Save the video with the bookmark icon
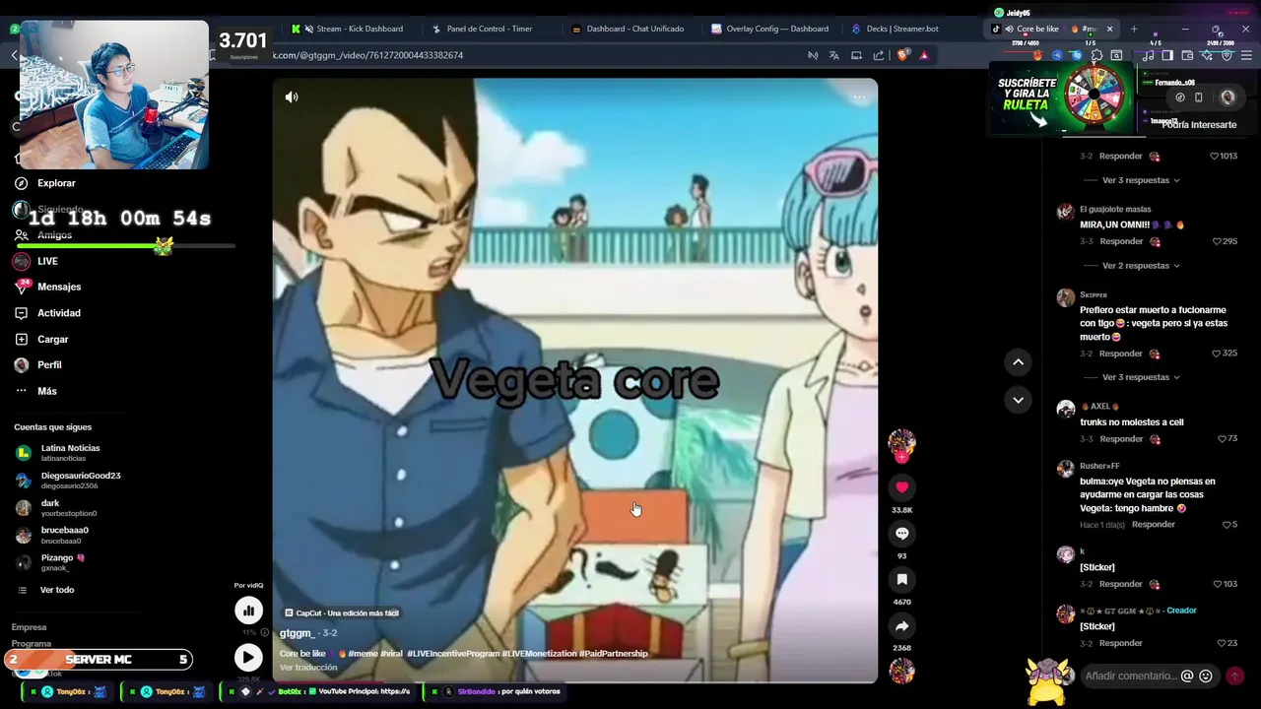Image resolution: width=1261 pixels, height=709 pixels. tap(901, 579)
